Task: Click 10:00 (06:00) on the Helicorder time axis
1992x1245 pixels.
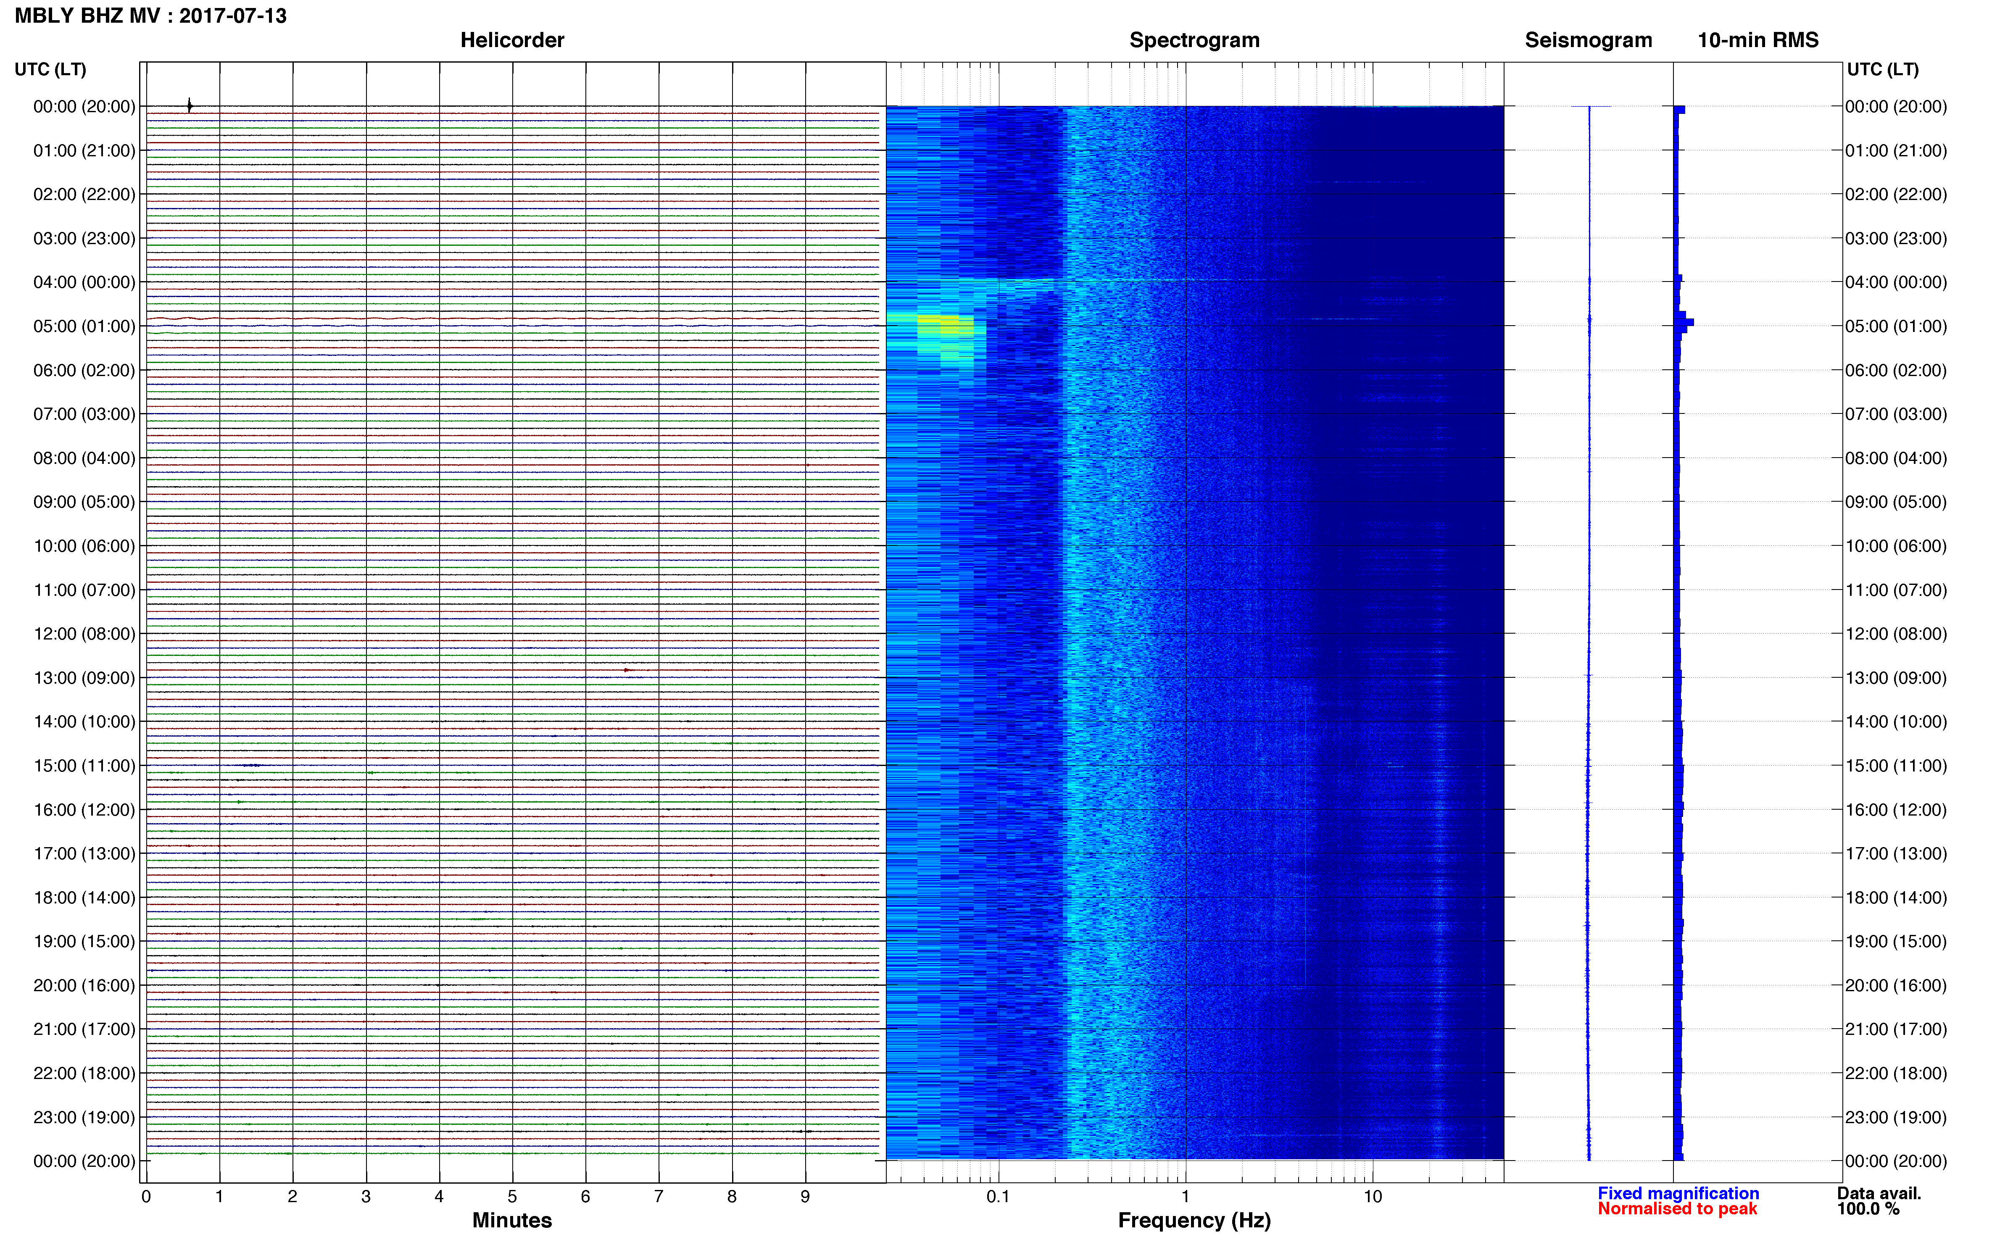Action: 84,546
